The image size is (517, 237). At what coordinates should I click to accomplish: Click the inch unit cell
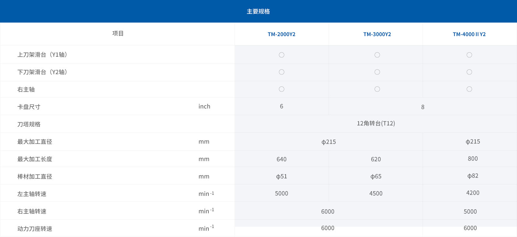pyautogui.click(x=204, y=106)
